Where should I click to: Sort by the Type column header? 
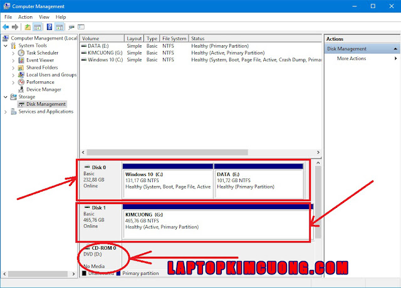[152, 38]
